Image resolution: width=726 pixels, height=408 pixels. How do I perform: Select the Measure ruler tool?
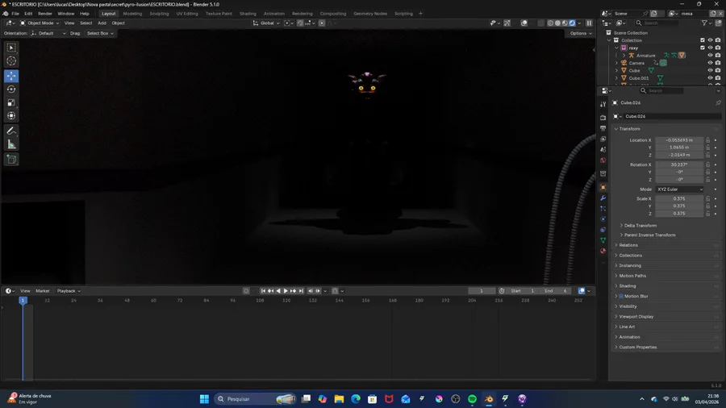click(11, 144)
